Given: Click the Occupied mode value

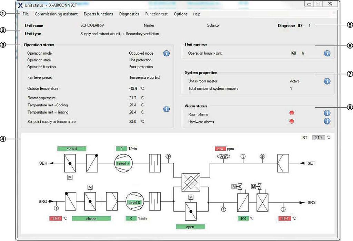Looking at the screenshot, I should tap(141, 53).
